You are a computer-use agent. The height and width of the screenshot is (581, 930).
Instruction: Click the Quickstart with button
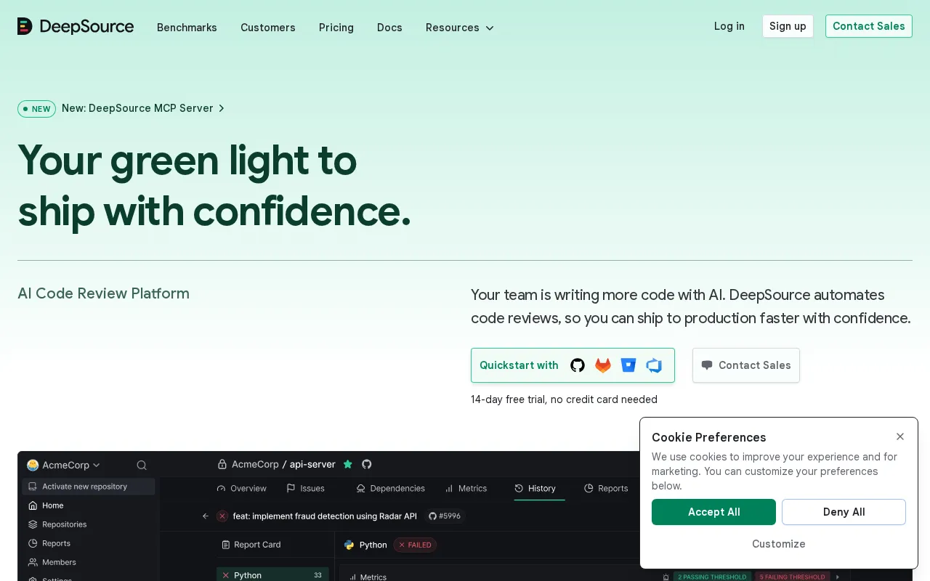pyautogui.click(x=573, y=365)
